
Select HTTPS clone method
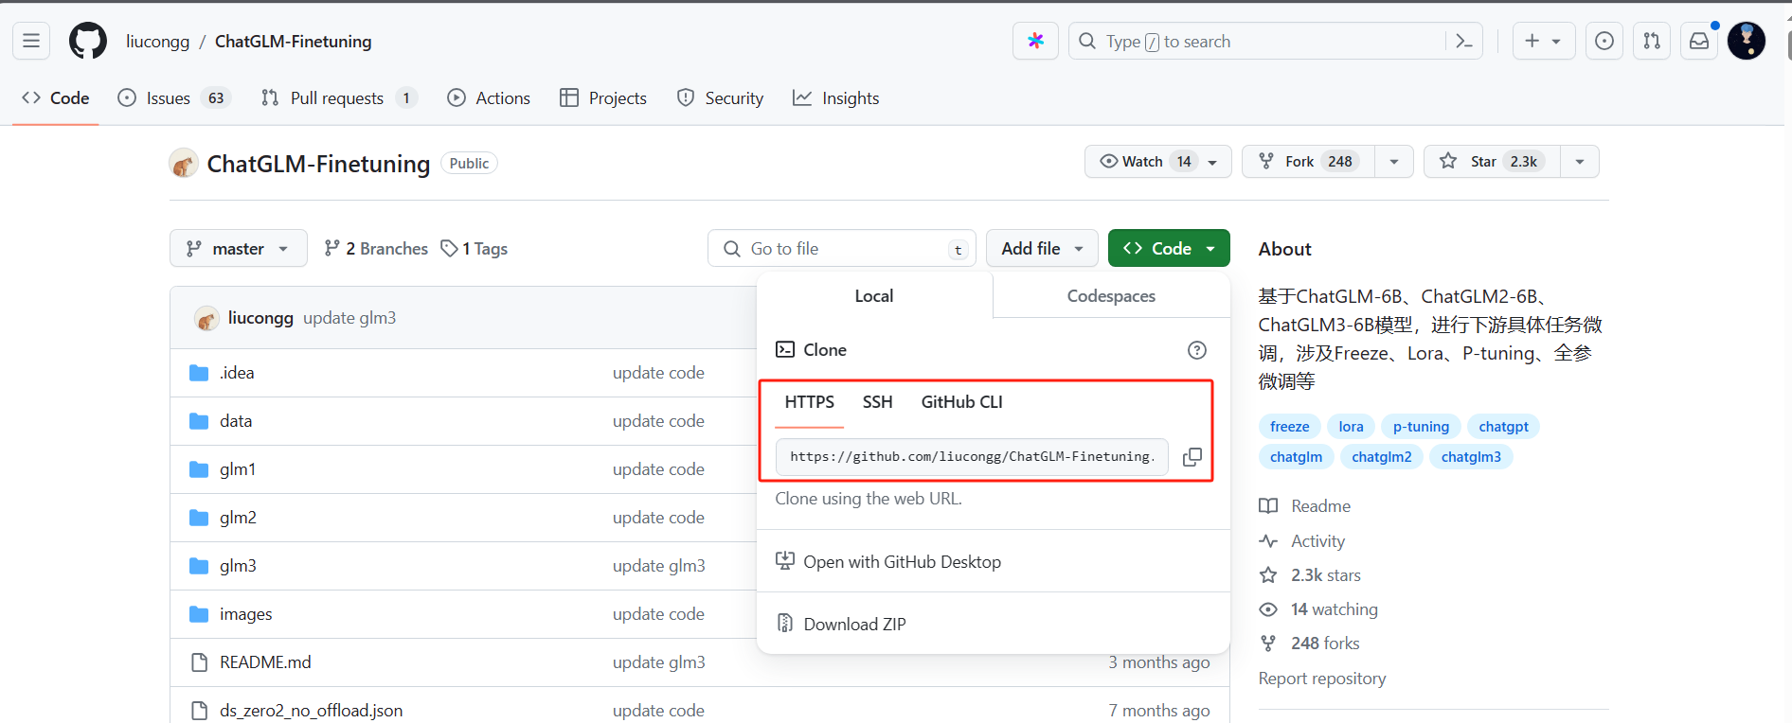click(810, 402)
